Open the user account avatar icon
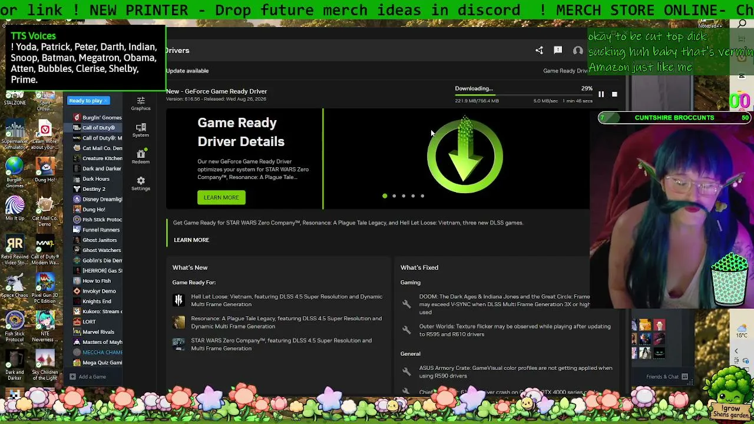Screen dimensions: 754x424 coord(578,51)
